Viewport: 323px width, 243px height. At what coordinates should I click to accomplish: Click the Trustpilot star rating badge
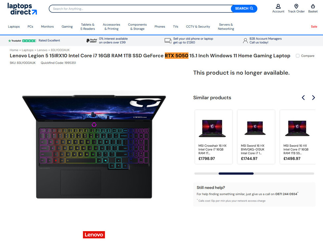[22, 41]
